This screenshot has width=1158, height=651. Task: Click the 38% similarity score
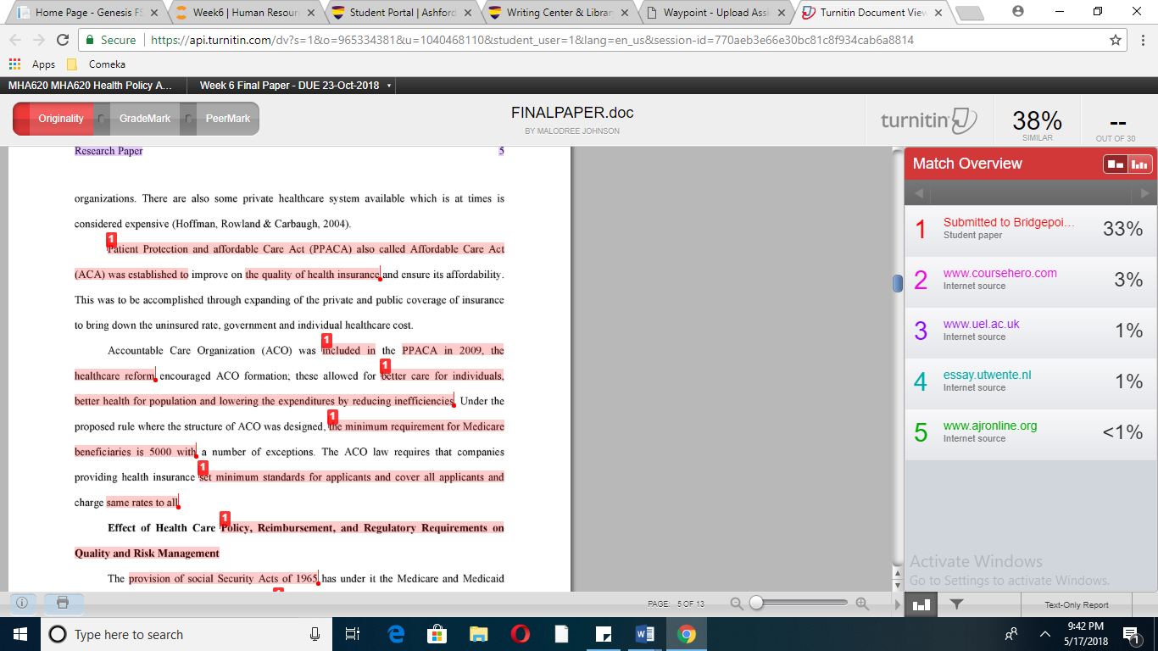click(x=1038, y=120)
